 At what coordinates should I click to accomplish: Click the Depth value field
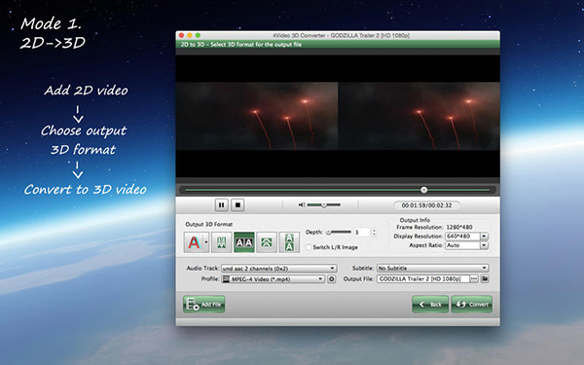pyautogui.click(x=361, y=233)
